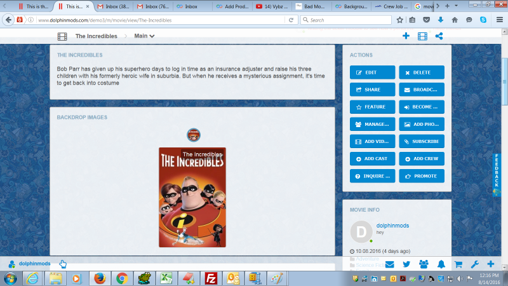
Task: Click the FEATURE action button
Action: pos(372,107)
